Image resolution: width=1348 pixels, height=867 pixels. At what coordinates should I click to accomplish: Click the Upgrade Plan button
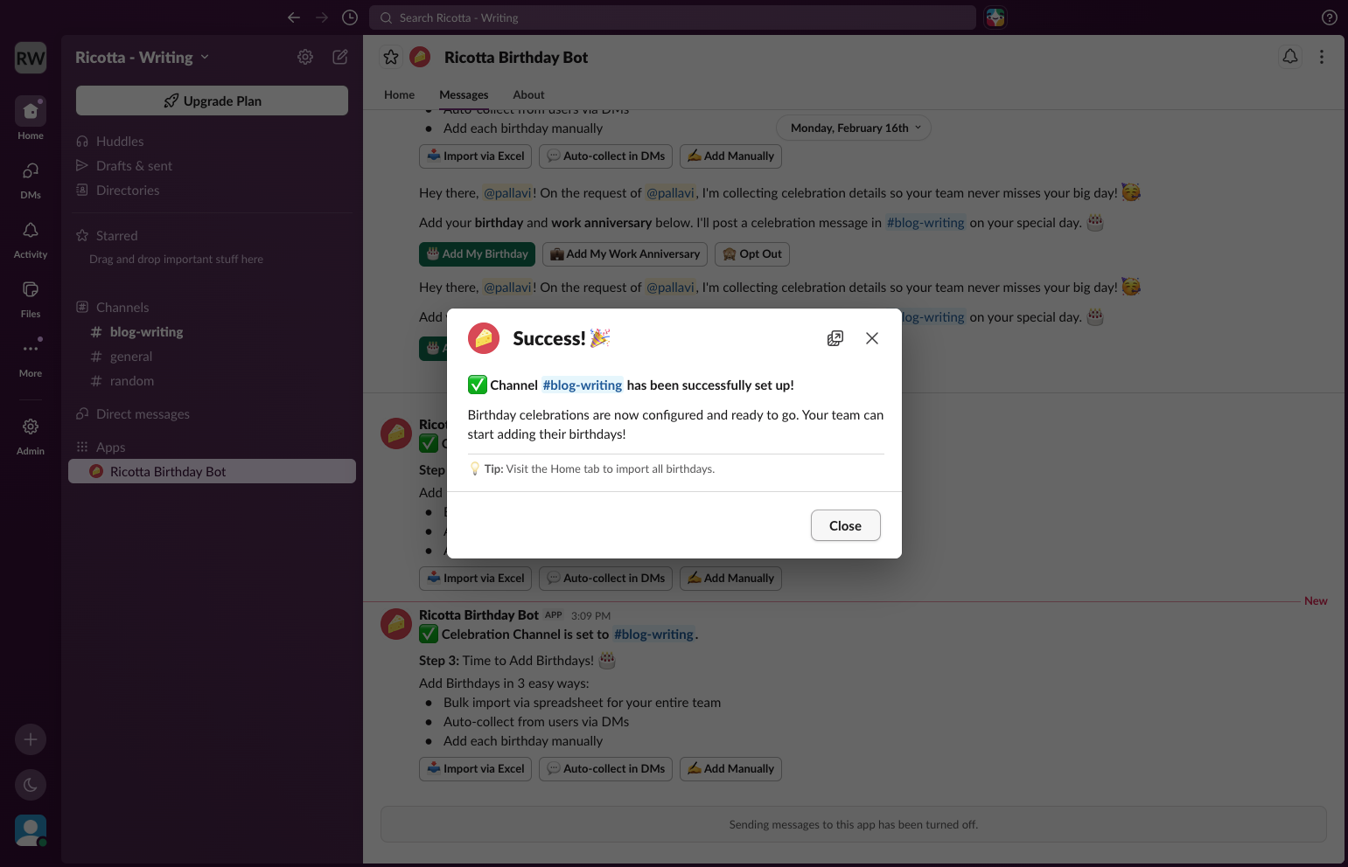pos(212,101)
